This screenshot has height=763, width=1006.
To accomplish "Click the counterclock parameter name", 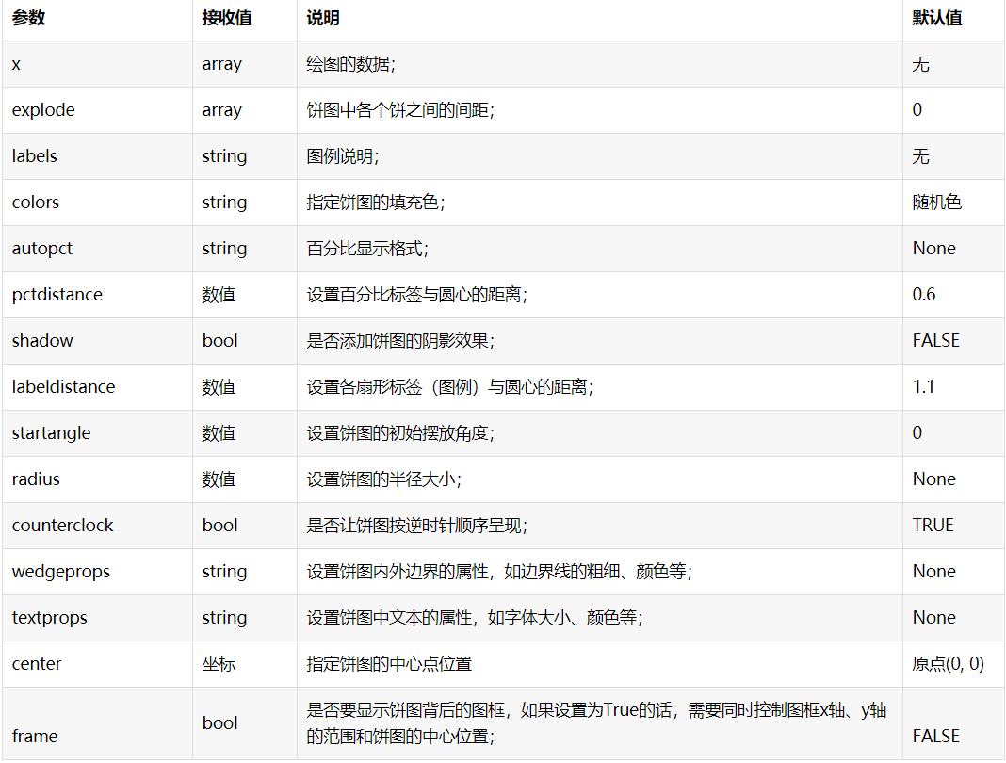I will pos(62,525).
